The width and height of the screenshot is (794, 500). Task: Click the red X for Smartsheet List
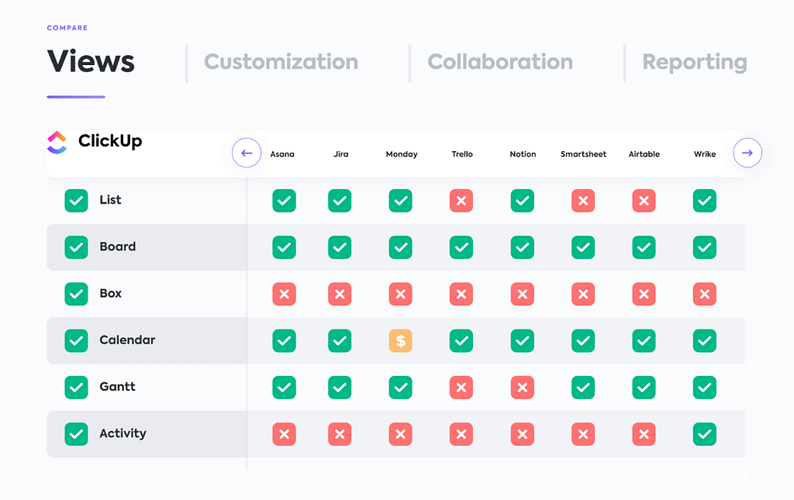pos(583,201)
